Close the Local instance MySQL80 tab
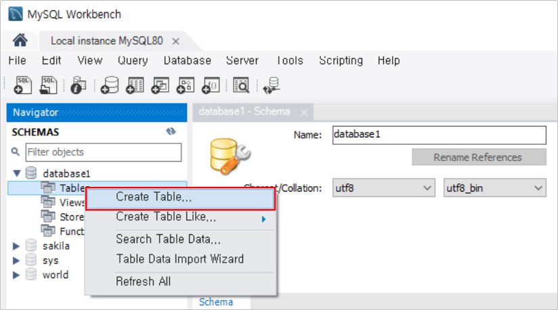Screen dimensions: 558x310 175,41
